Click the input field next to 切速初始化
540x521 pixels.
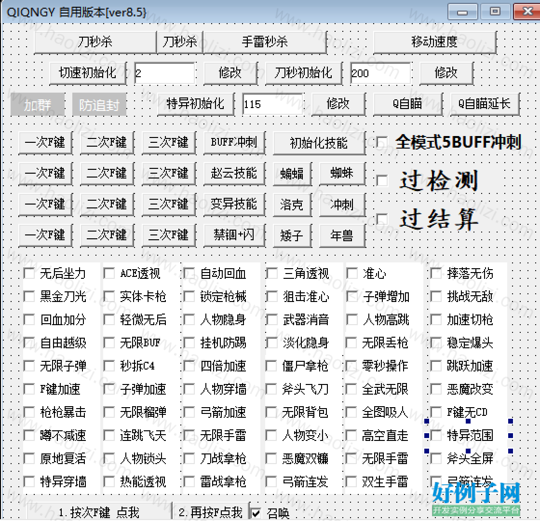[164, 73]
